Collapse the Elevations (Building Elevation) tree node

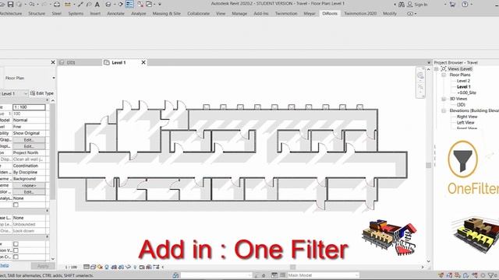tap(444, 110)
